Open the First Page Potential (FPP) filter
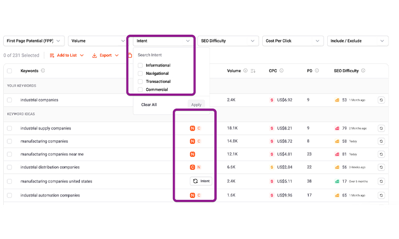399x239 pixels. point(34,41)
